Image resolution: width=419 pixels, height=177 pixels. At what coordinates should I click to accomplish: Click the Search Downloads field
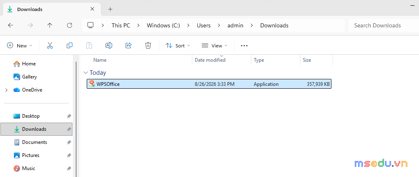(x=384, y=25)
